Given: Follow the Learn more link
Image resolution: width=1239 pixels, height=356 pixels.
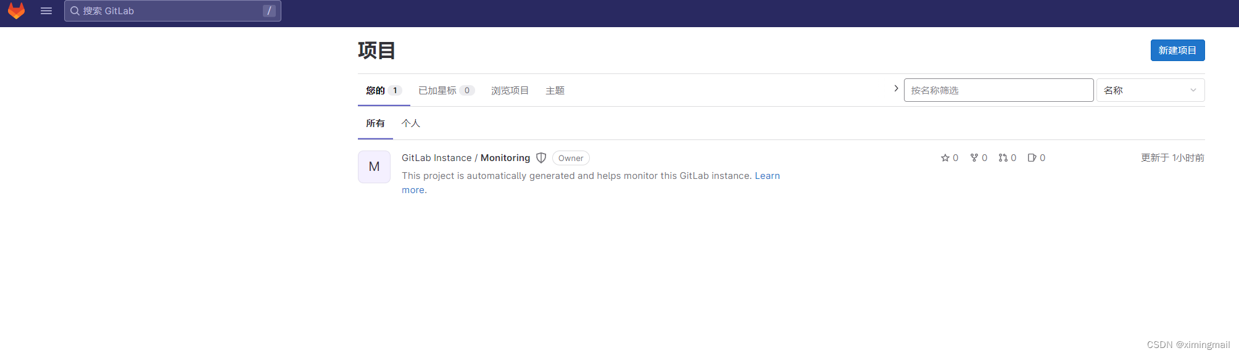Looking at the screenshot, I should tap(767, 176).
